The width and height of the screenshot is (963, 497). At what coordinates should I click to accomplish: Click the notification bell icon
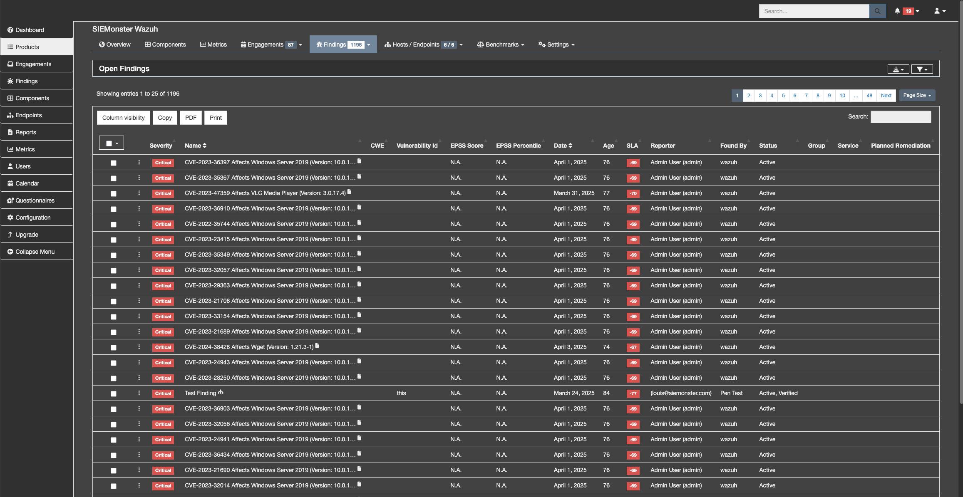pyautogui.click(x=897, y=11)
